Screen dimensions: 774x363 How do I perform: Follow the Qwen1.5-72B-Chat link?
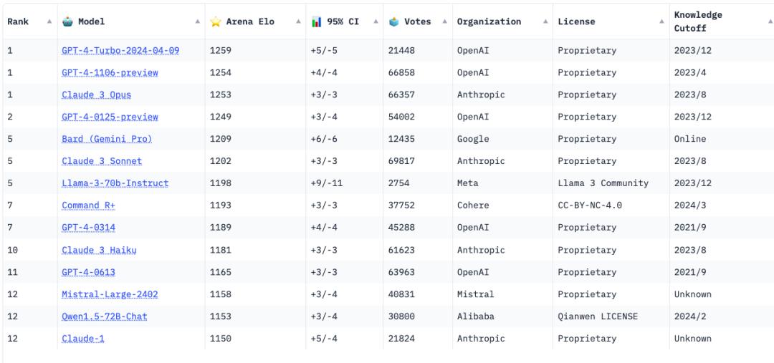point(104,316)
